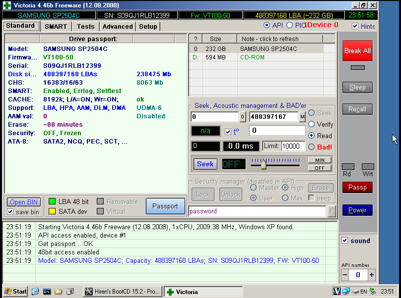Click the small 0 button beside start LBA
401x298 pixels.
(243, 117)
